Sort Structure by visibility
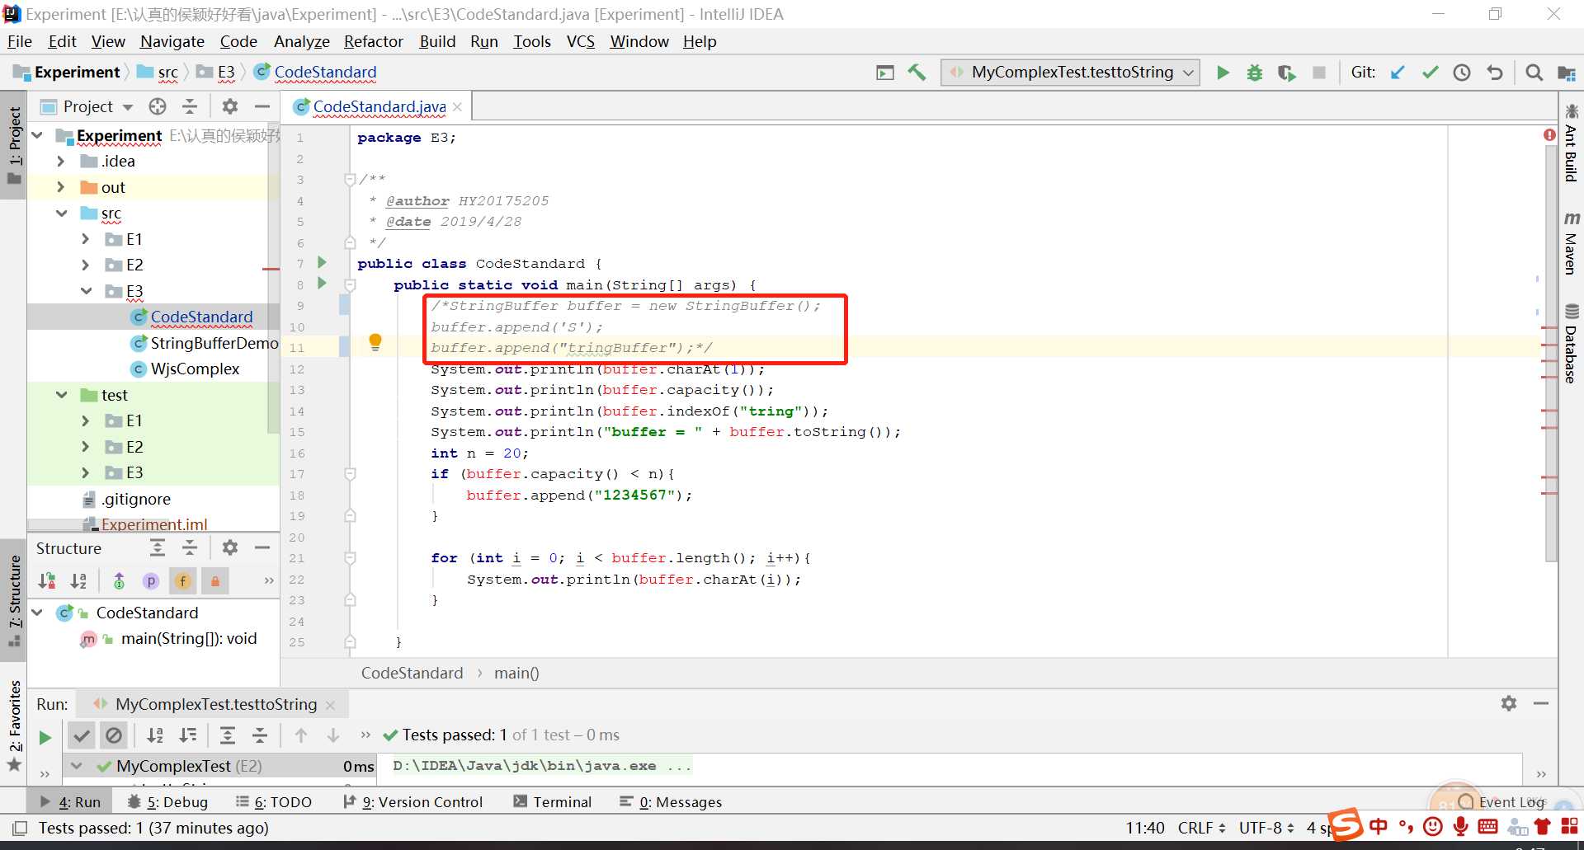Image resolution: width=1584 pixels, height=850 pixels. pos(47,581)
